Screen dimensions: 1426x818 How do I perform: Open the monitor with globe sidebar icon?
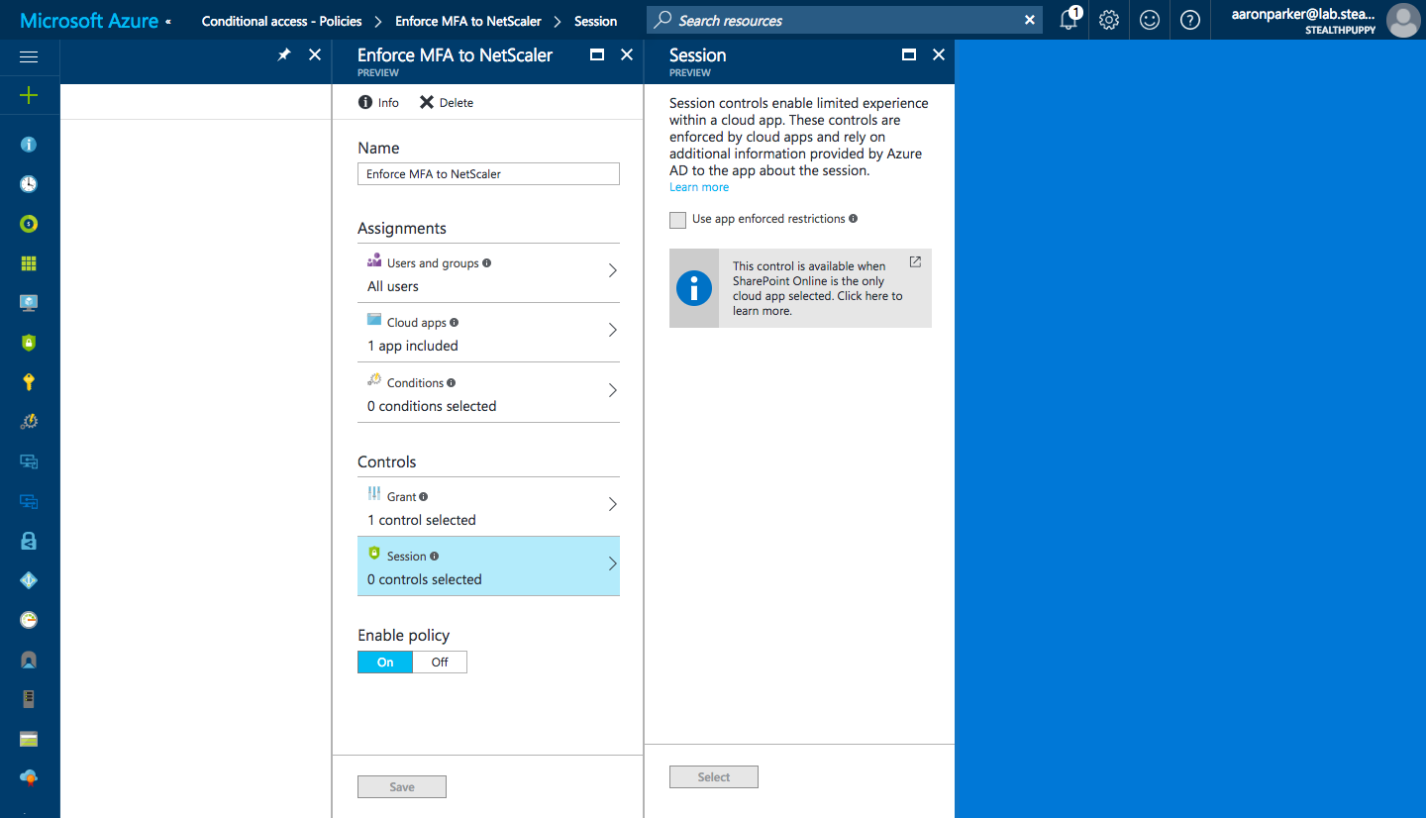pos(29,303)
